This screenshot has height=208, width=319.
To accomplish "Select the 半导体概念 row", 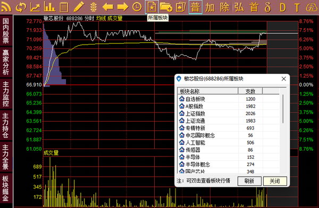I will tap(229, 164).
